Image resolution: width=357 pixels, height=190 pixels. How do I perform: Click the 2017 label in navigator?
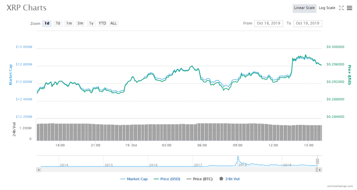click(198, 165)
